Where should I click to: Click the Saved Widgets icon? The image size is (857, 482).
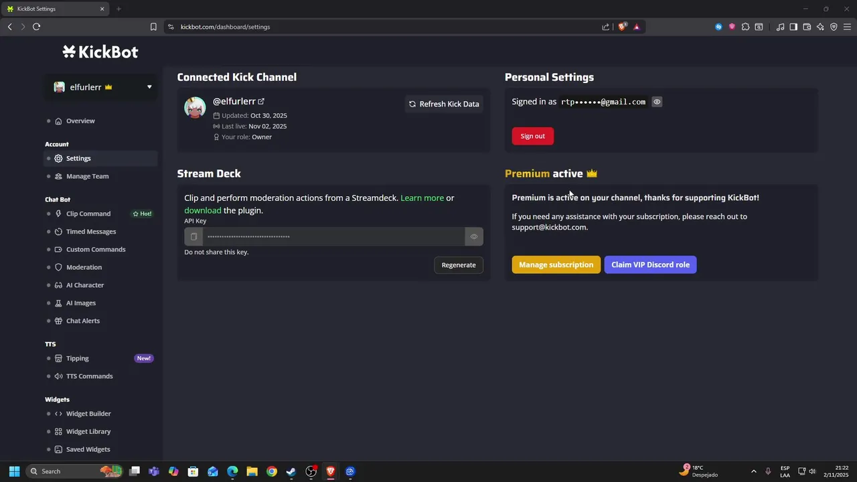pos(58,449)
